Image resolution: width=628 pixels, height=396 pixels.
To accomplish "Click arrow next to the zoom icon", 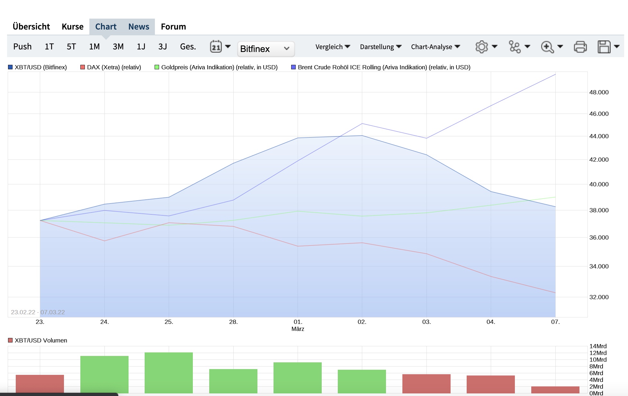I will pos(560,47).
